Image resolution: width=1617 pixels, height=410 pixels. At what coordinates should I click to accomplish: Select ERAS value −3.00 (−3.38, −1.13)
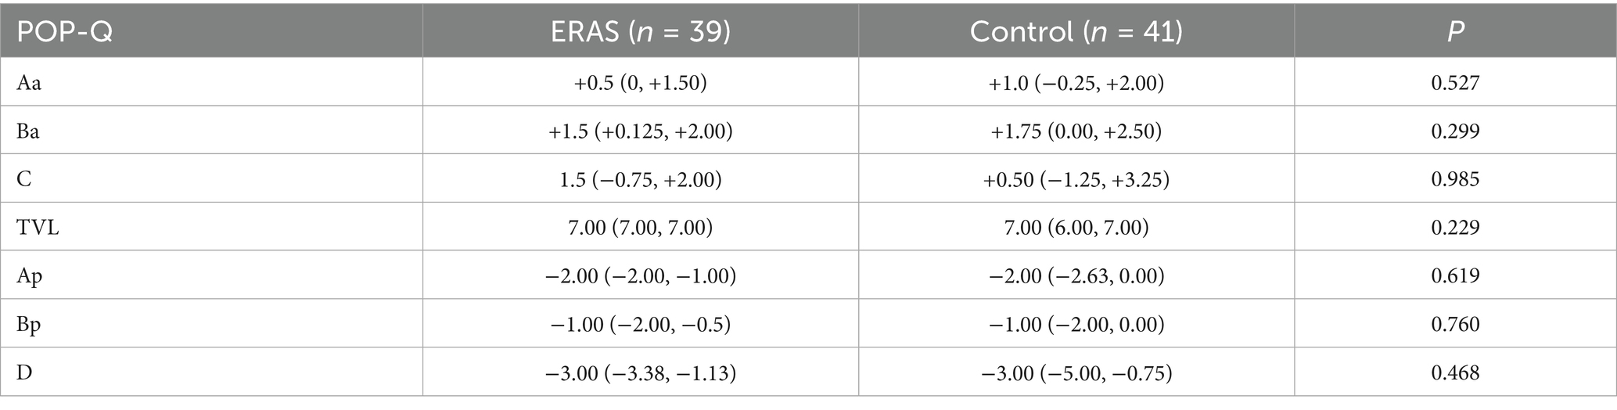(x=641, y=374)
